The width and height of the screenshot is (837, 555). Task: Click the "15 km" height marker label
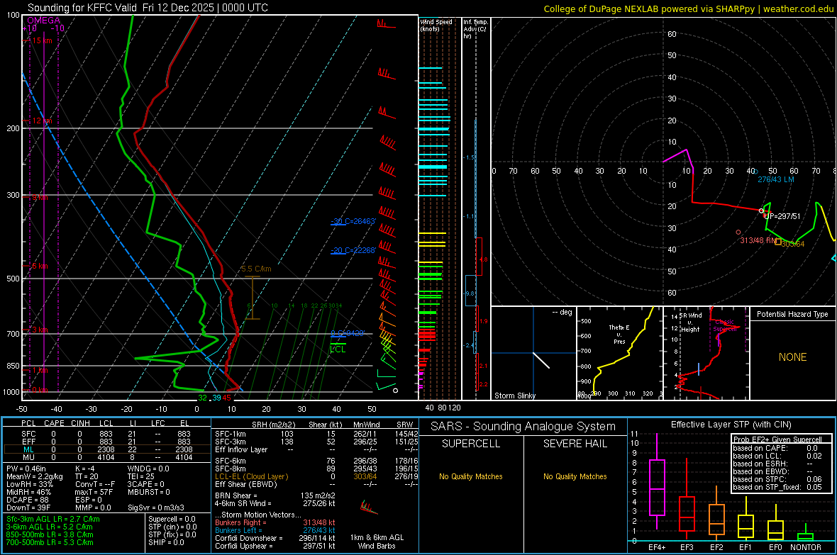[42, 40]
